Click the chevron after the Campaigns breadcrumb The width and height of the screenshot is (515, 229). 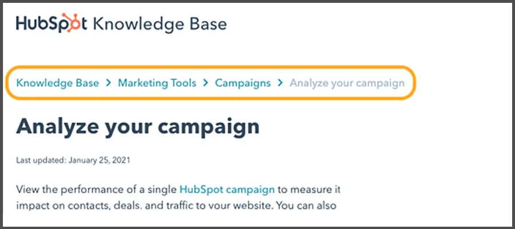pos(280,83)
